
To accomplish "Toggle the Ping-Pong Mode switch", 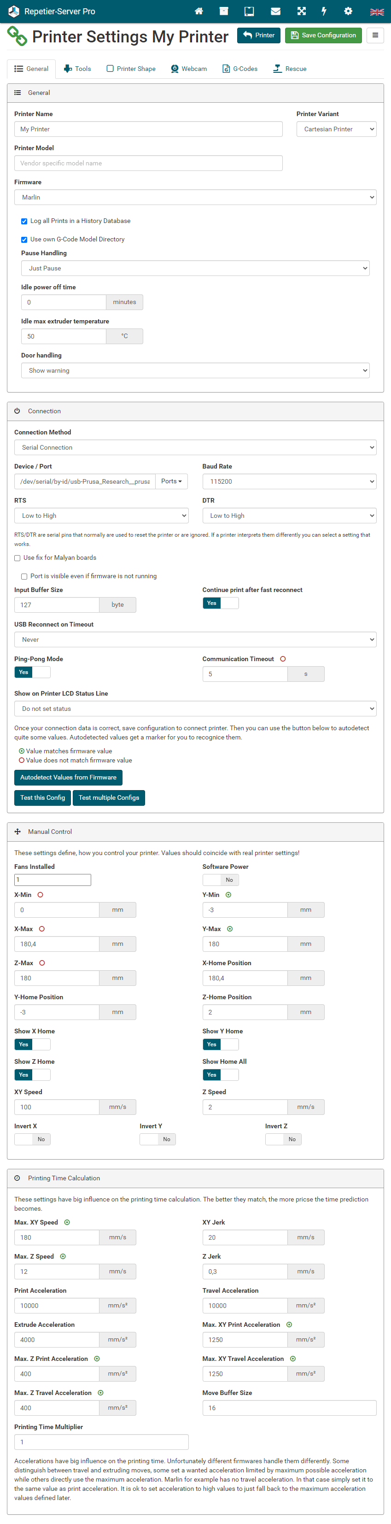I will [x=33, y=672].
